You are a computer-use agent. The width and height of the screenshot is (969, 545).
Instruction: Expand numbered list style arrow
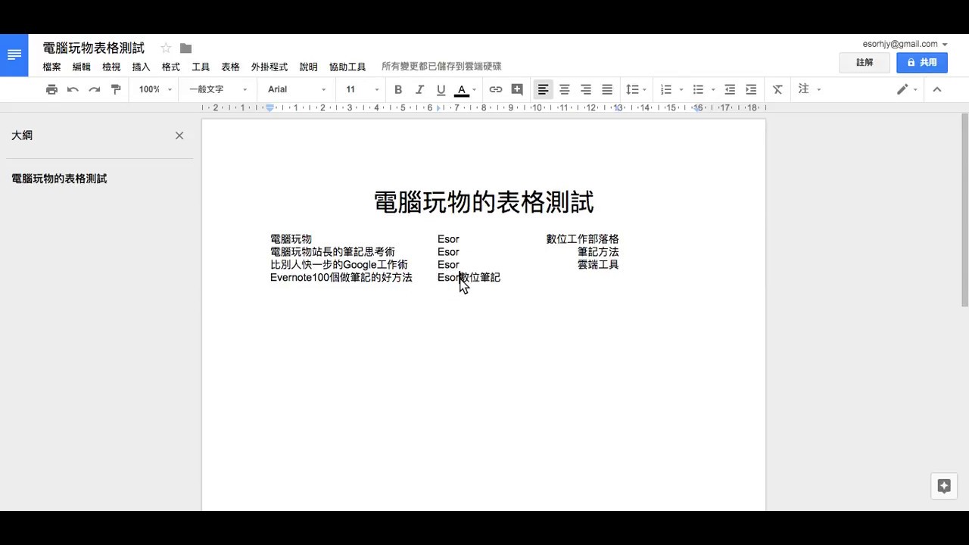pyautogui.click(x=681, y=89)
